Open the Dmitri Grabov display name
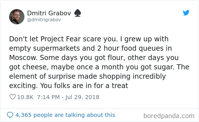The image size is (199, 122). click(x=49, y=13)
